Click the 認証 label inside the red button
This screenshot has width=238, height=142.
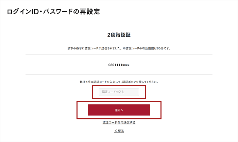pyautogui.click(x=117, y=110)
